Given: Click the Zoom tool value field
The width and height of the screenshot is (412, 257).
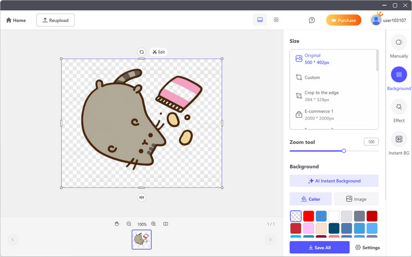Looking at the screenshot, I should 371,142.
